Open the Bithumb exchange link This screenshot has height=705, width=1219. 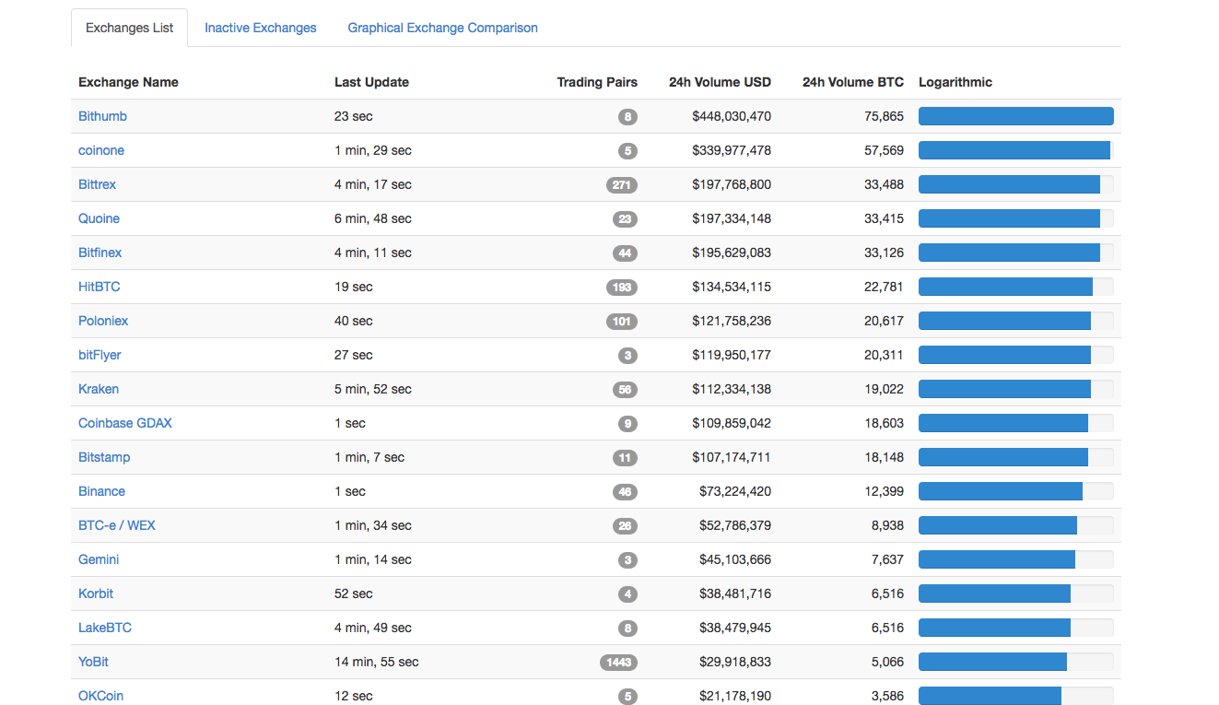point(102,116)
